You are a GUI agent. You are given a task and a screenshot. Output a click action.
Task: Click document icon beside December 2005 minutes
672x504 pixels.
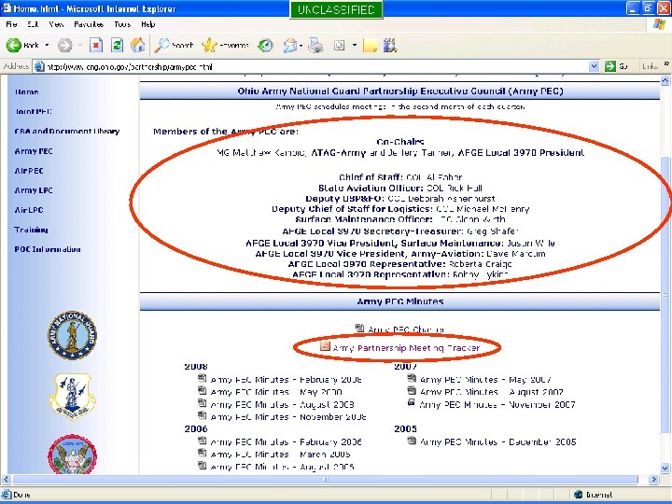point(412,441)
